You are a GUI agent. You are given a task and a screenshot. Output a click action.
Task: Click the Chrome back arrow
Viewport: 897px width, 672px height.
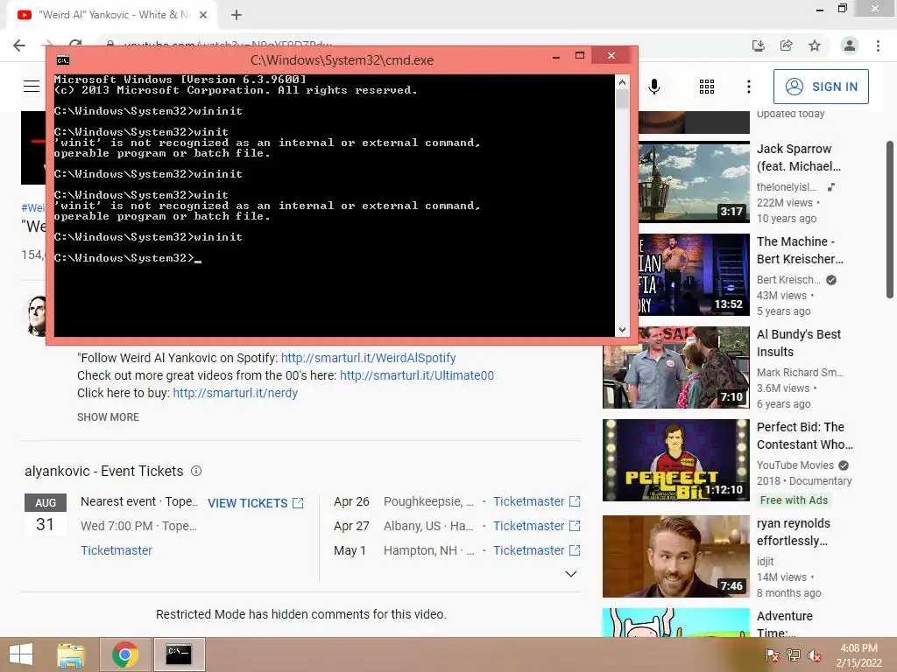(x=19, y=45)
